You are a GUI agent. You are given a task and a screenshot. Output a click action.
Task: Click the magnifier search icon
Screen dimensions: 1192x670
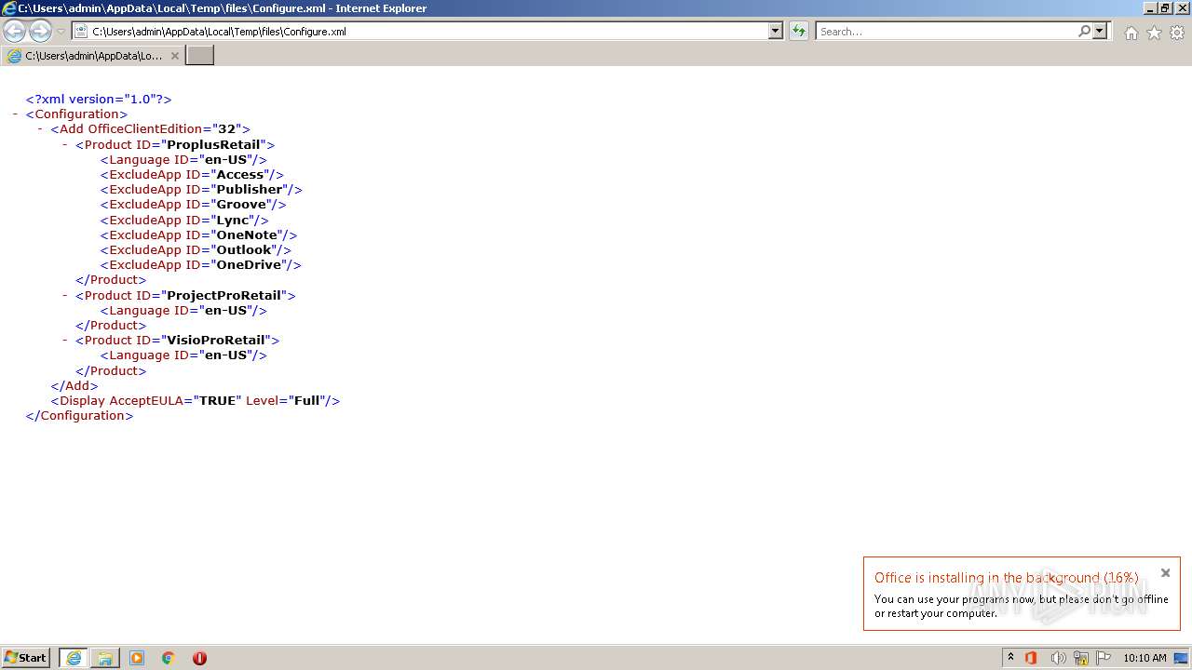click(1084, 31)
